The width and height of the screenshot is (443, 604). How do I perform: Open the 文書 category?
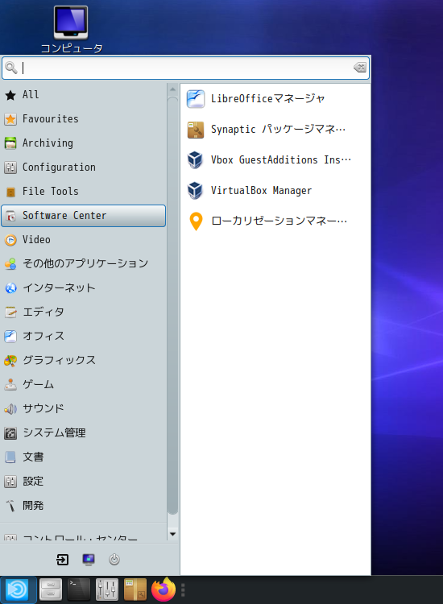[x=83, y=457]
